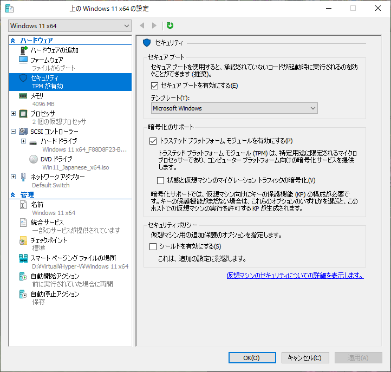This screenshot has height=372, width=391.
Task: Toggle セキュア ブートを有効にする checkbox
Action: [x=154, y=86]
